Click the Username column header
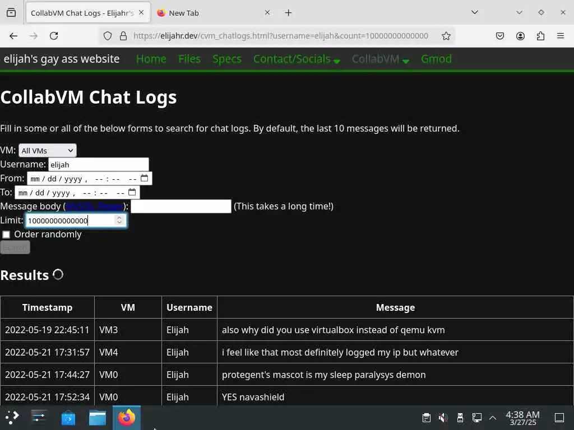574x430 pixels. click(x=189, y=307)
